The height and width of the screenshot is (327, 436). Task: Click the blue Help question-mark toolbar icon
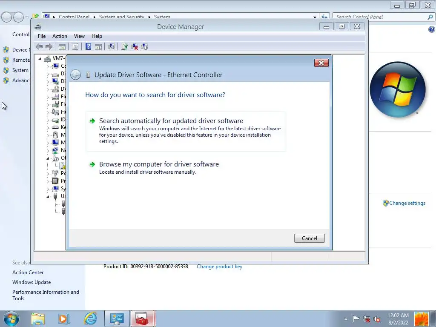(88, 47)
